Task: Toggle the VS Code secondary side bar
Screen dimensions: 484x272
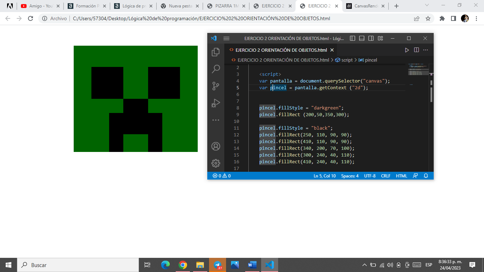Action: point(371,38)
